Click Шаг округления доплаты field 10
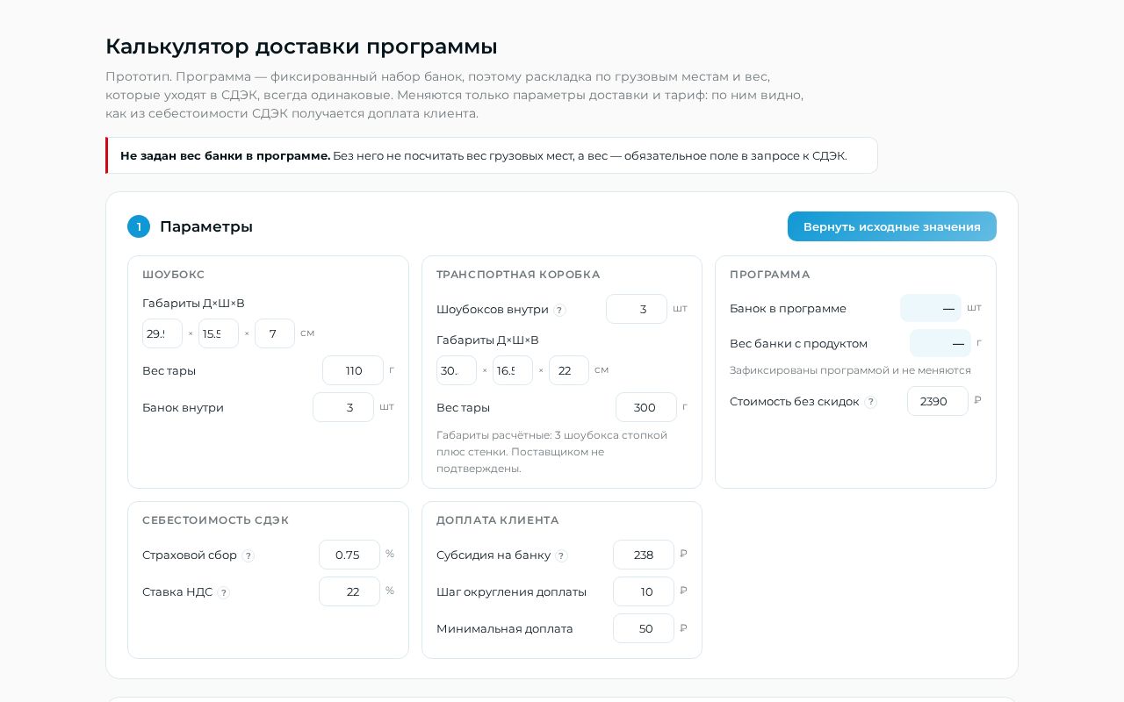This screenshot has height=702, width=1124. tap(644, 591)
